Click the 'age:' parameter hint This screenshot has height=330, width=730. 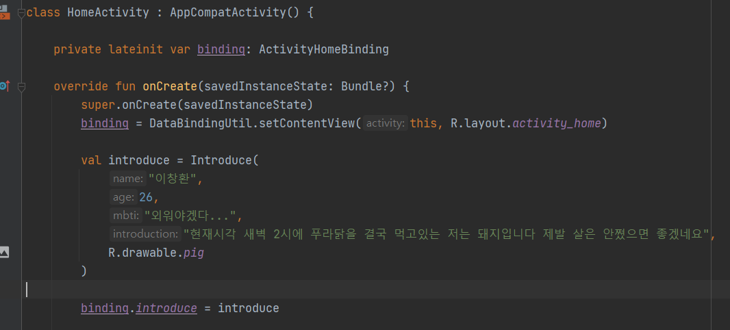pos(123,197)
